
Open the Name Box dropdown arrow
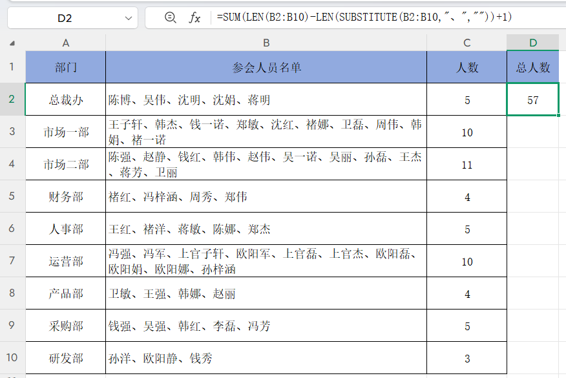pyautogui.click(x=126, y=18)
